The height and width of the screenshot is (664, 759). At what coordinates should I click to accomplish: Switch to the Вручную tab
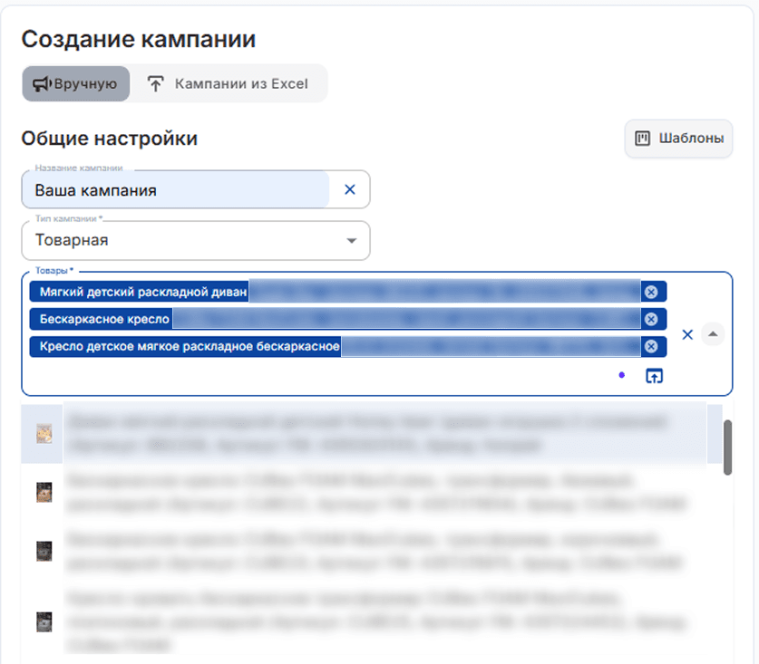coord(76,83)
